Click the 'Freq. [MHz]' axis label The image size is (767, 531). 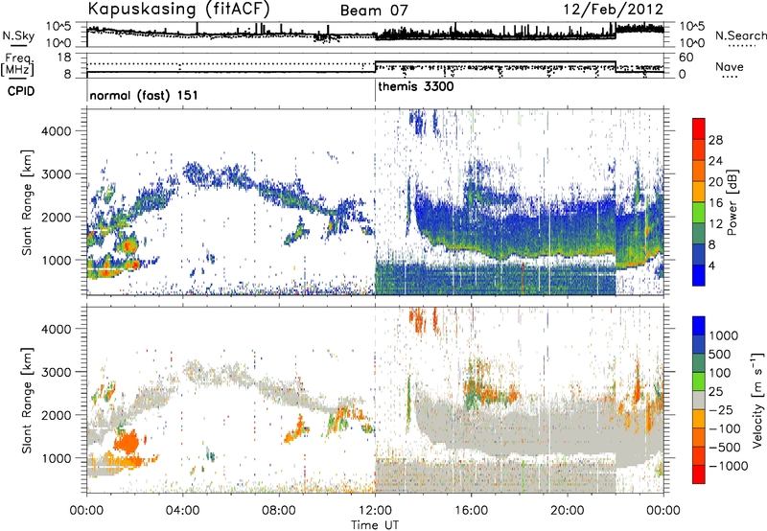click(17, 64)
